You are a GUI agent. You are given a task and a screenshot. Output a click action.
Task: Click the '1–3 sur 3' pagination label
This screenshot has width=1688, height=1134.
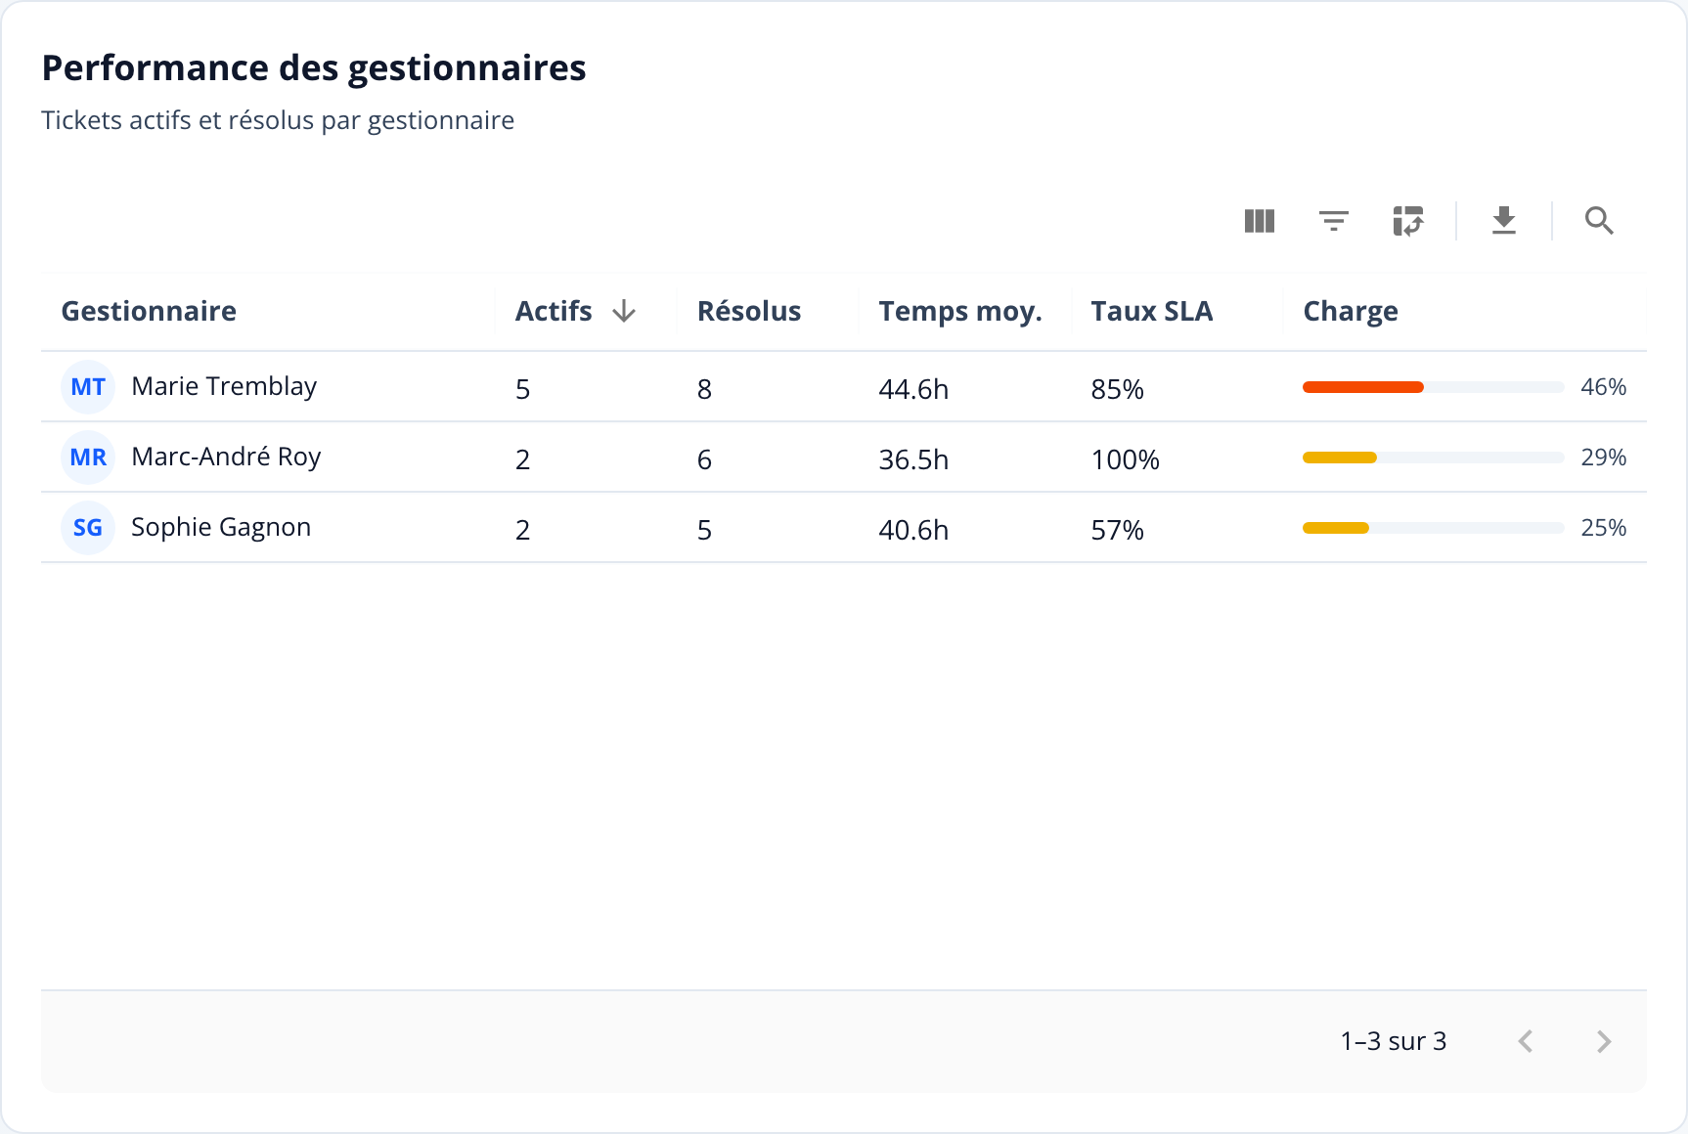coord(1394,1041)
